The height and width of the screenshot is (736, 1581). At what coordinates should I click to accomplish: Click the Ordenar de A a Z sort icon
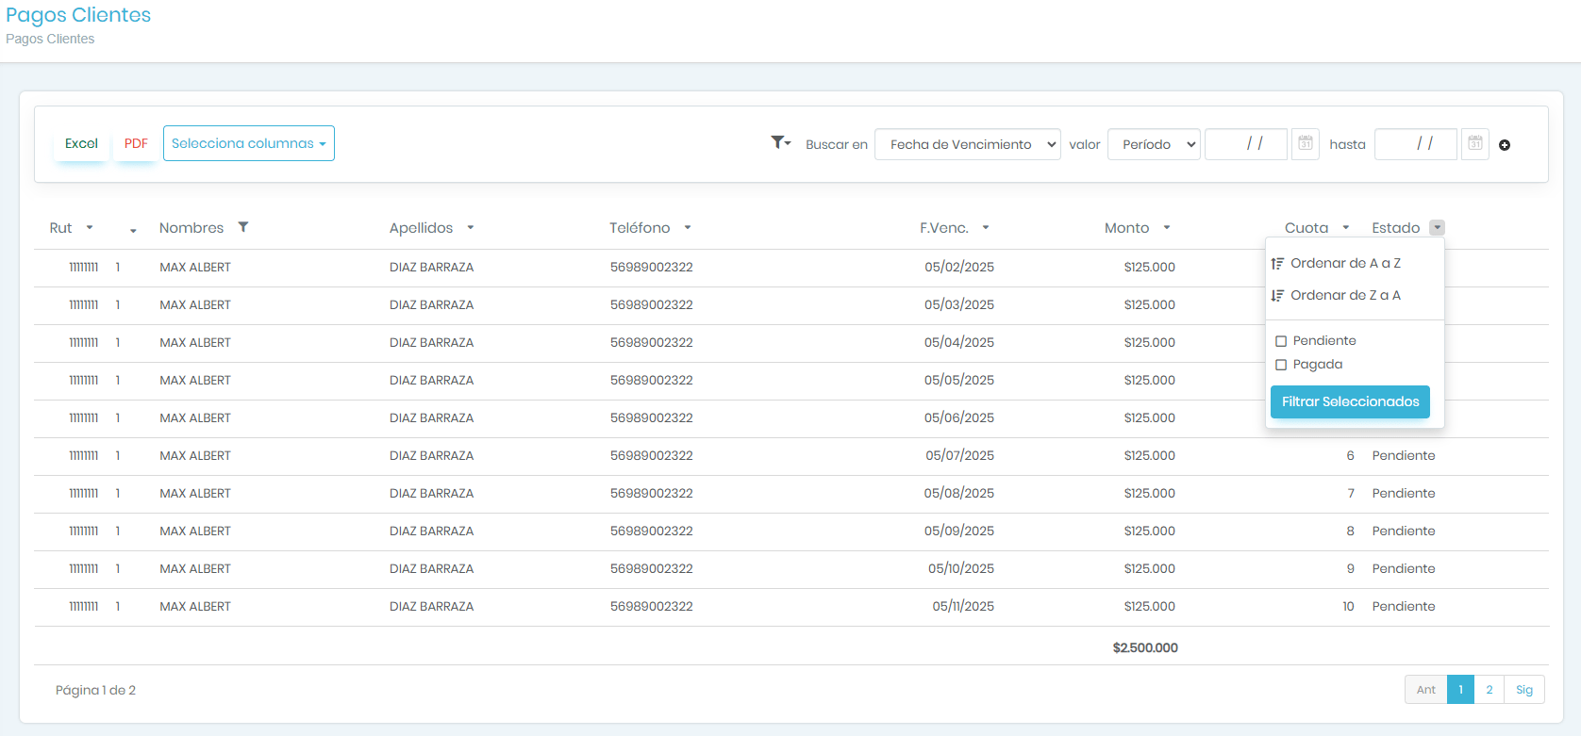1277,264
